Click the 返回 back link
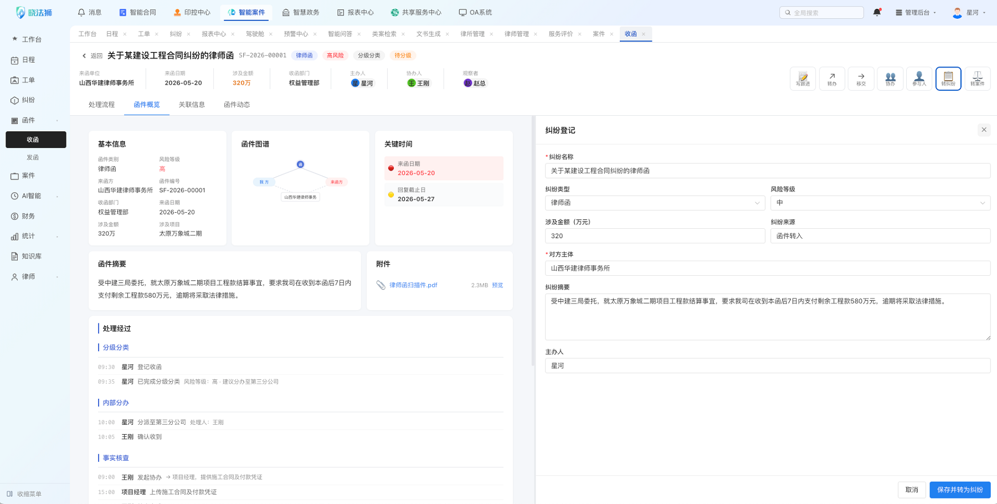 pos(92,55)
